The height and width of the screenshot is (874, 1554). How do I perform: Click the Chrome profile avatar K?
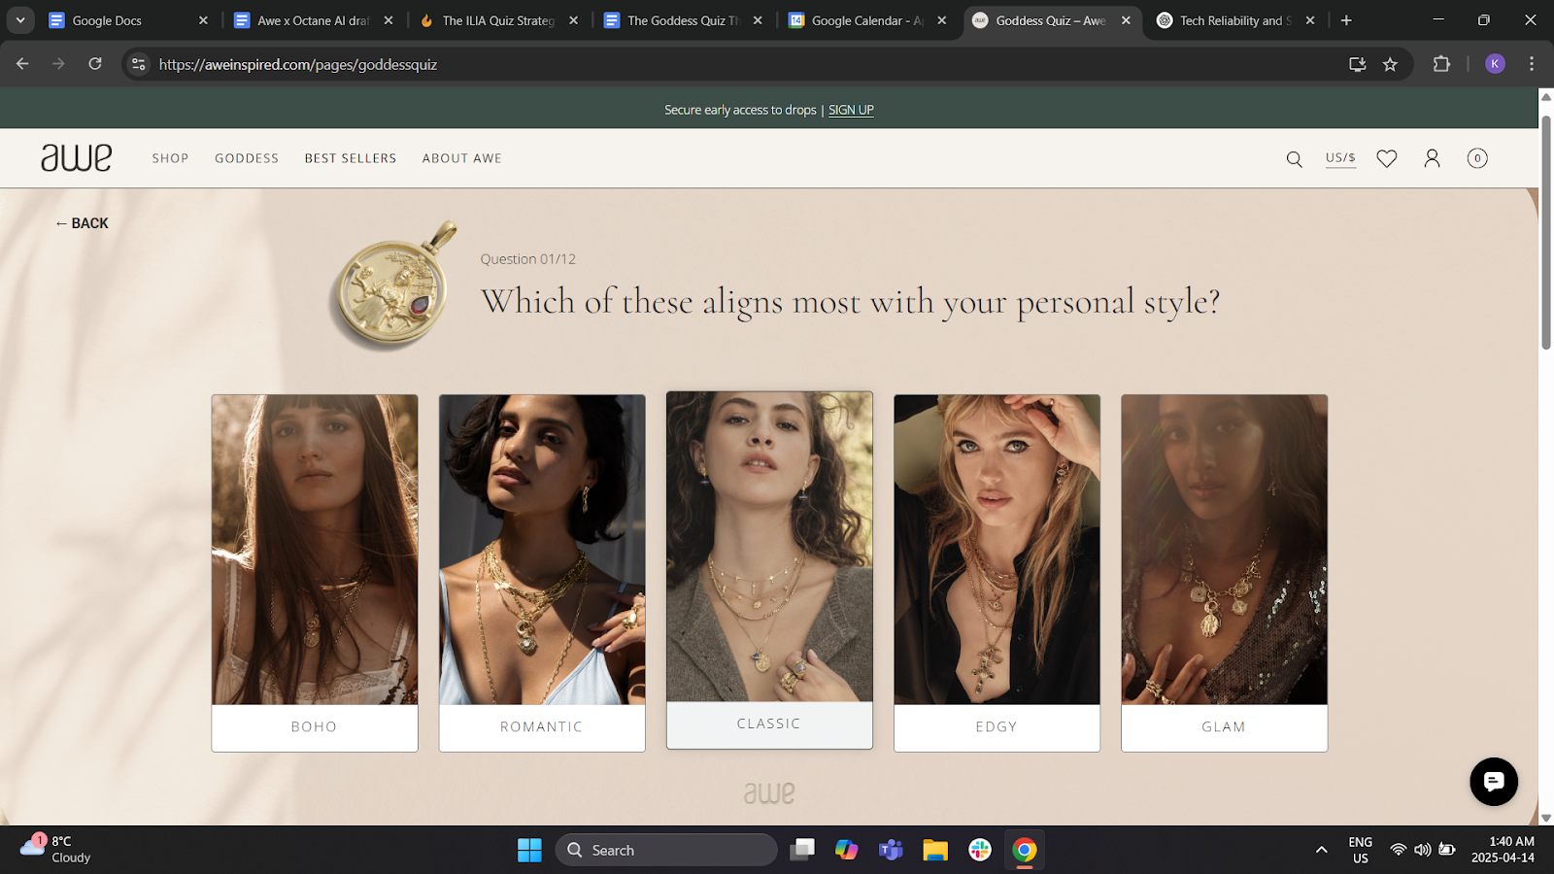coord(1495,64)
